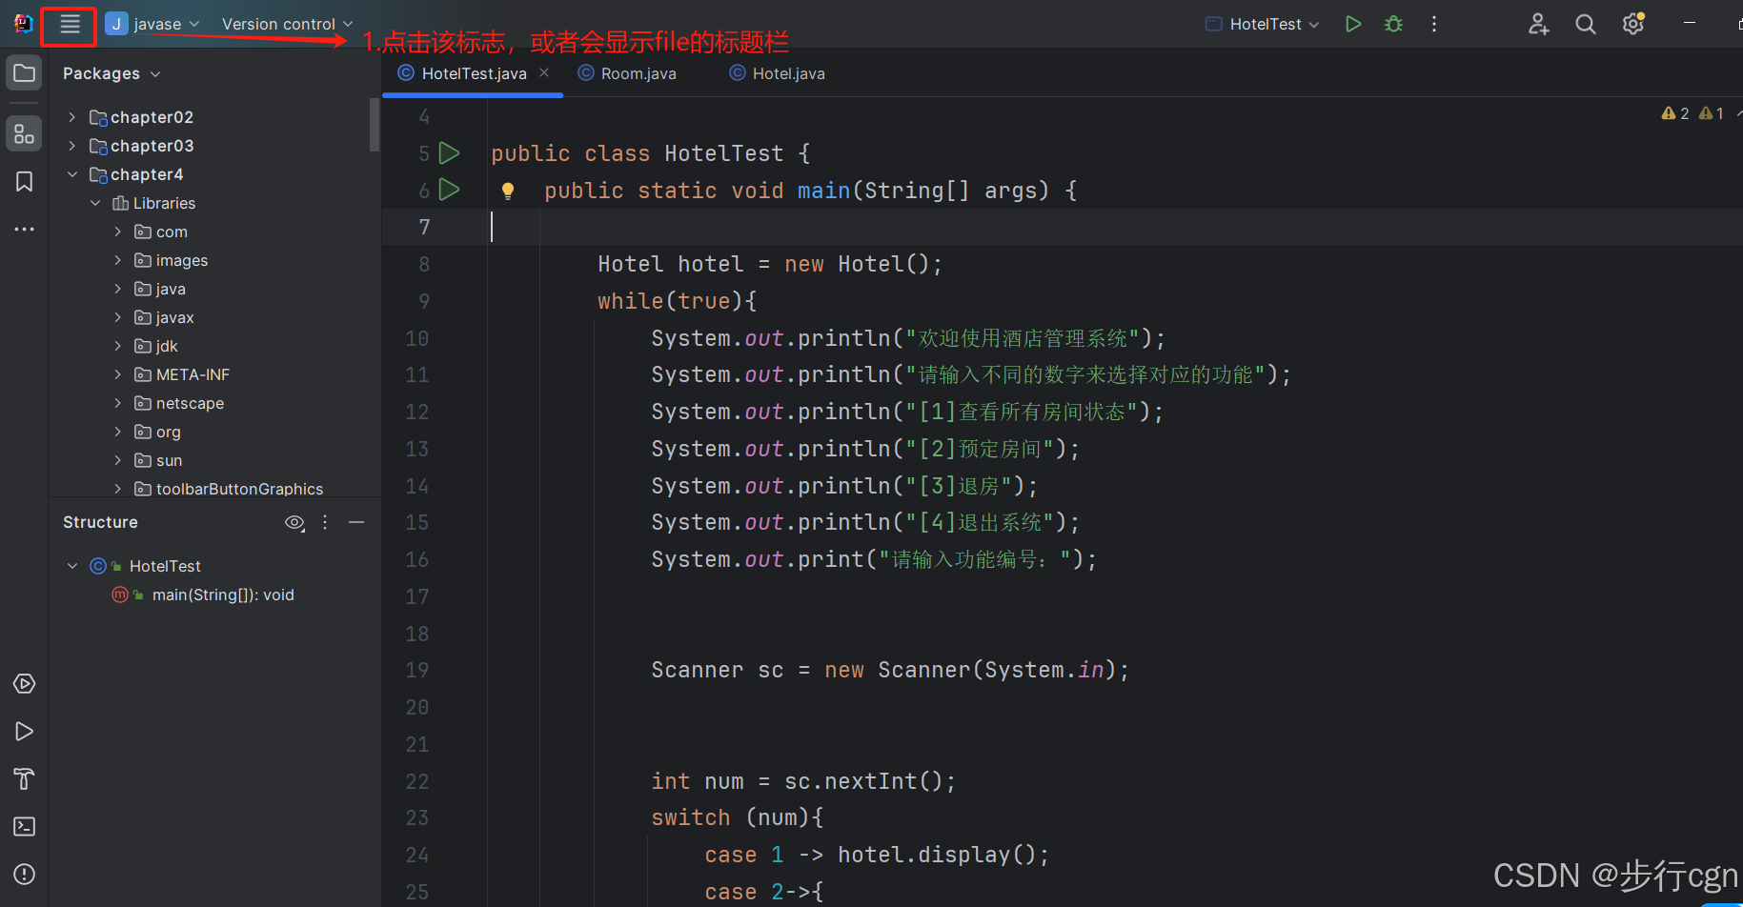Image resolution: width=1743 pixels, height=907 pixels.
Task: Select the images package
Action: click(172, 260)
